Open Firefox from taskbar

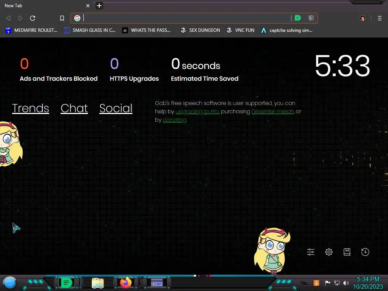(x=126, y=283)
